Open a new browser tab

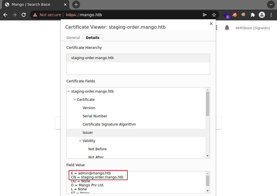[76, 5]
